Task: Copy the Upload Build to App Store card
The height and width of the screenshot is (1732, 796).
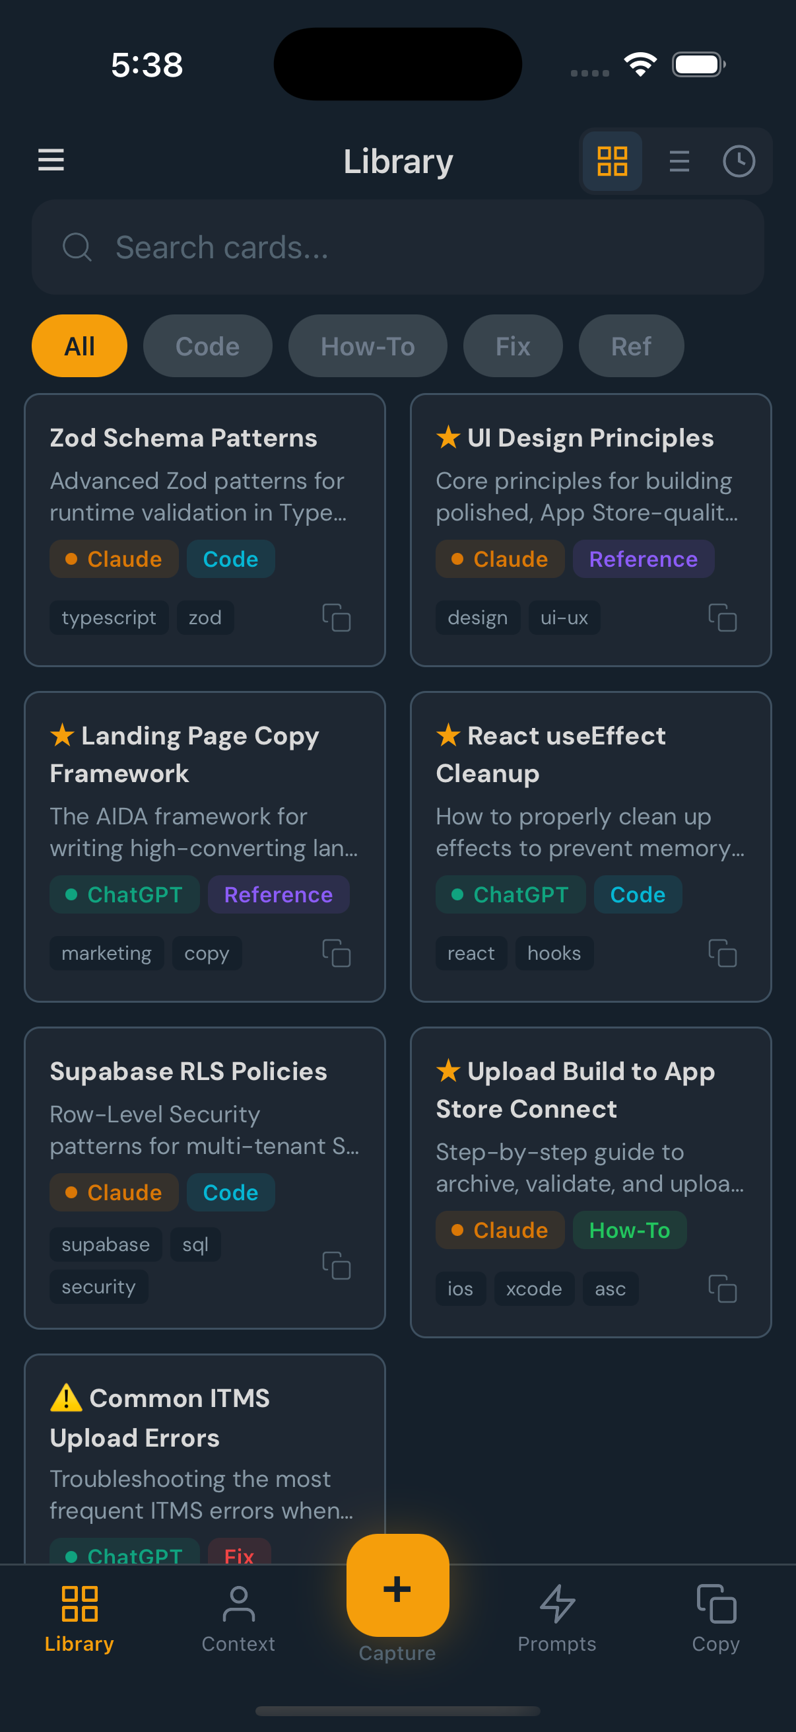Action: pos(722,1288)
